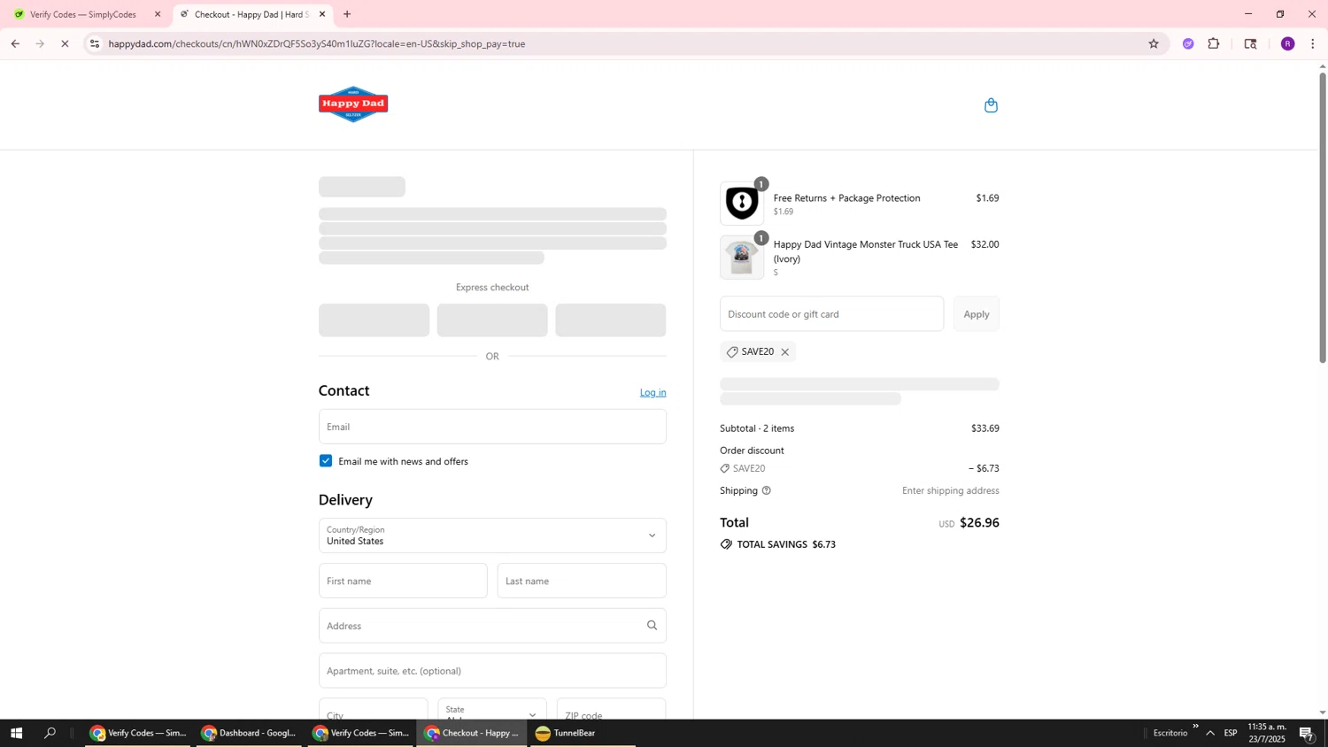Open the shopping bag cart icon

pyautogui.click(x=991, y=105)
